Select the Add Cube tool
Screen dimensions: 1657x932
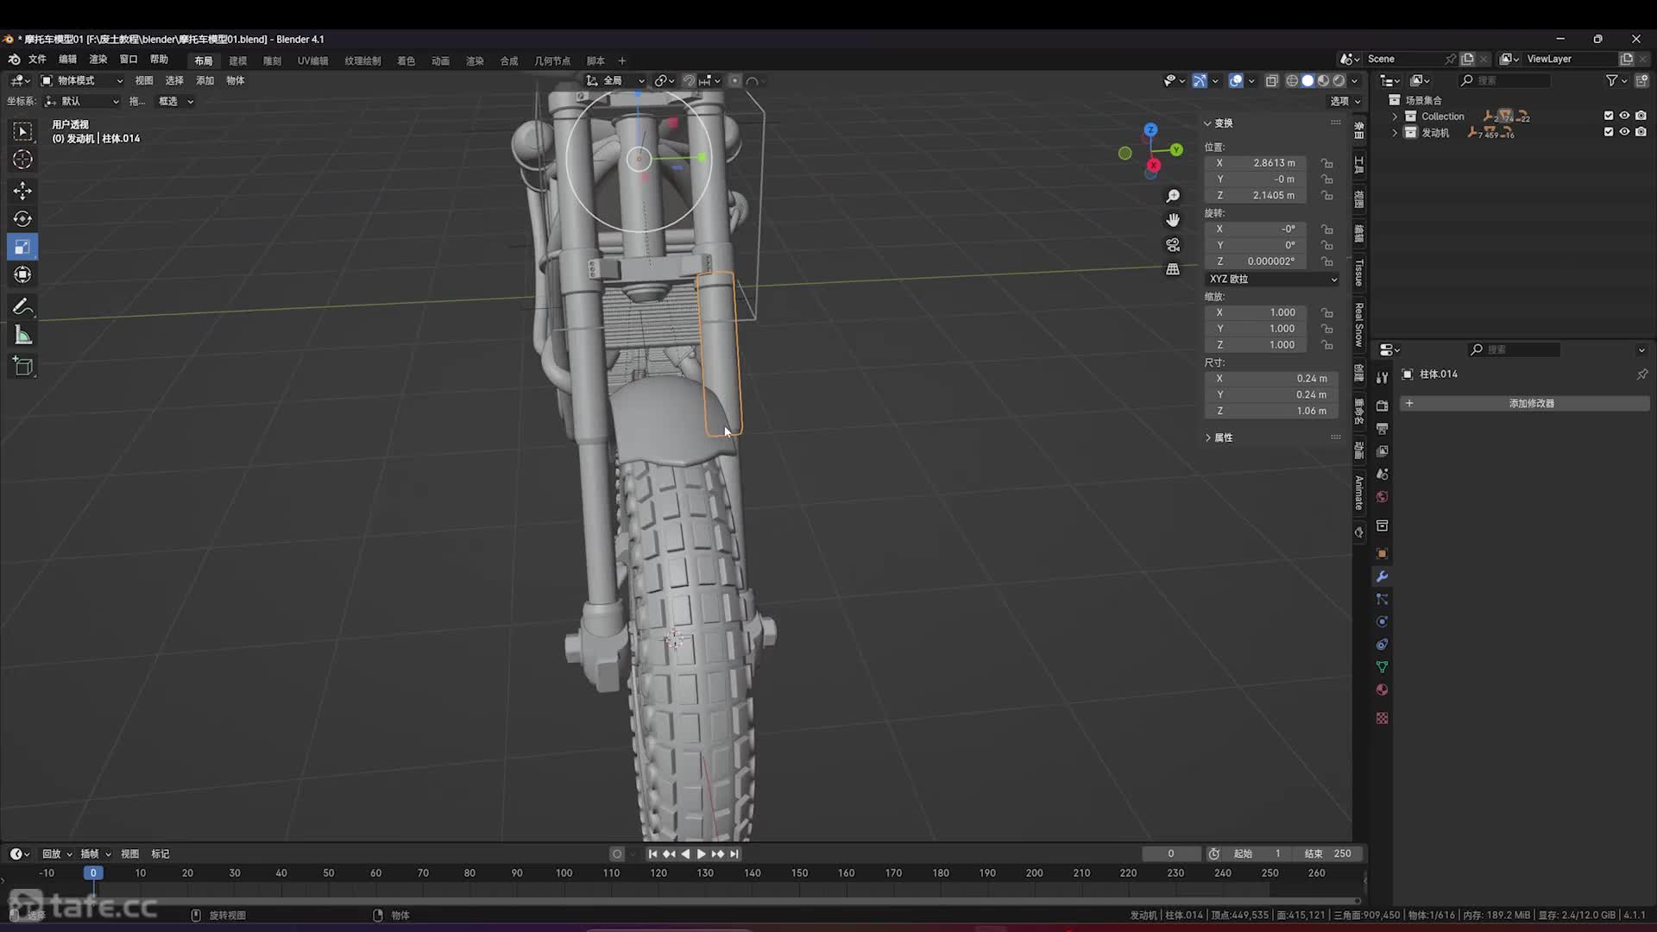tap(23, 367)
